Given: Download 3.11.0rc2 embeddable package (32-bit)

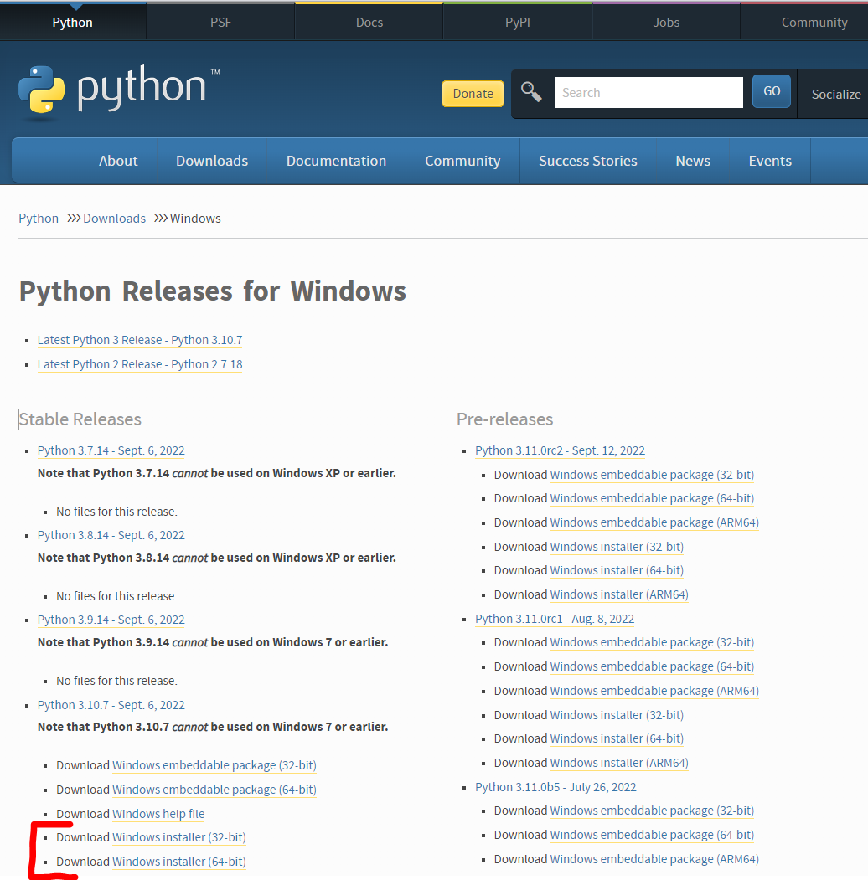Looking at the screenshot, I should coord(652,475).
